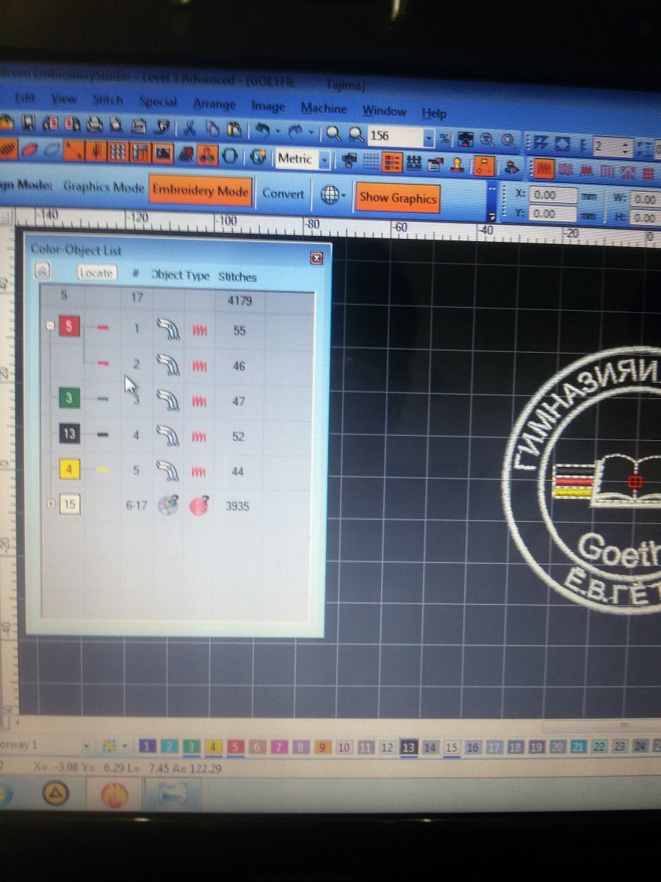661x882 pixels.
Task: Collapse the color 5 group in the list
Action: tap(51, 327)
